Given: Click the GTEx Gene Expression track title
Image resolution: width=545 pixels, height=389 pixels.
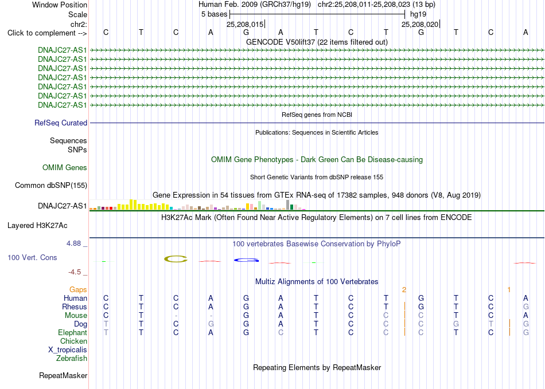Looking at the screenshot, I should (317, 195).
